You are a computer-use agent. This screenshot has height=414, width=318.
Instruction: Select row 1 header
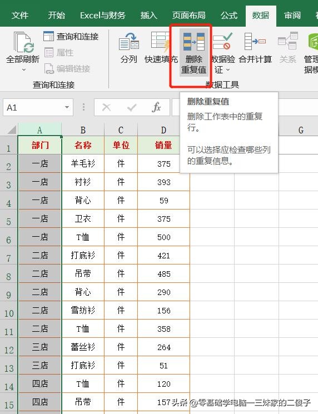click(x=9, y=145)
